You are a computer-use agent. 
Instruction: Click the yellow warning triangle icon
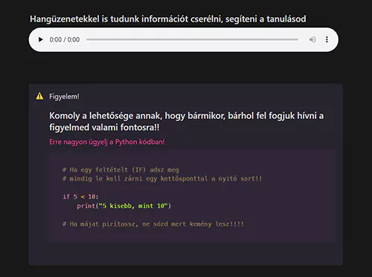(39, 96)
